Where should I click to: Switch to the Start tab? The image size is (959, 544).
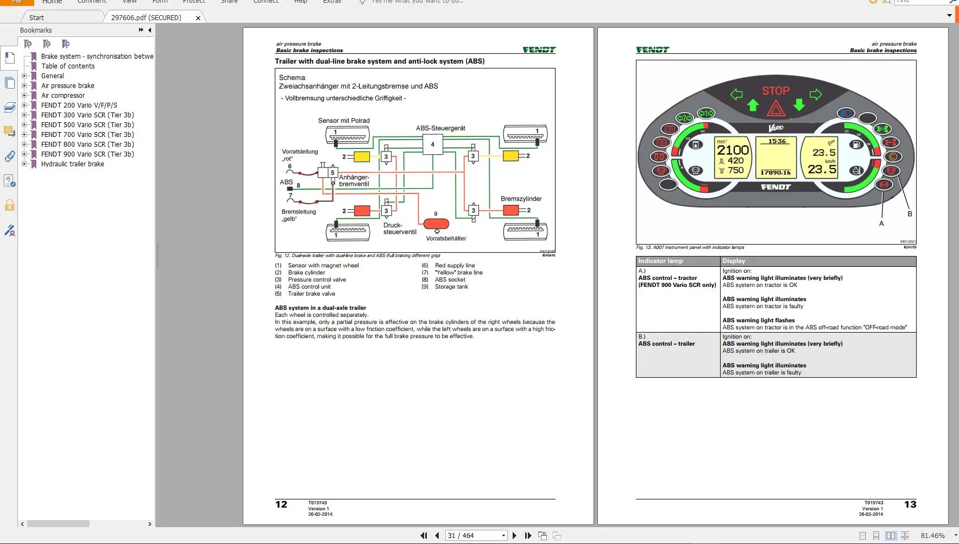coord(36,17)
